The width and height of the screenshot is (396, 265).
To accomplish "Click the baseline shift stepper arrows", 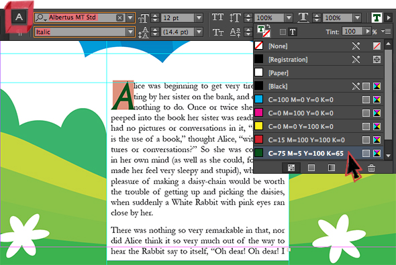I will pos(248,32).
